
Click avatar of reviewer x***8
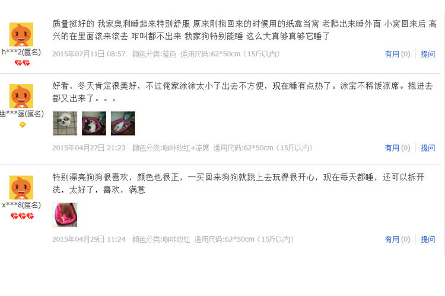pyautogui.click(x=21, y=187)
